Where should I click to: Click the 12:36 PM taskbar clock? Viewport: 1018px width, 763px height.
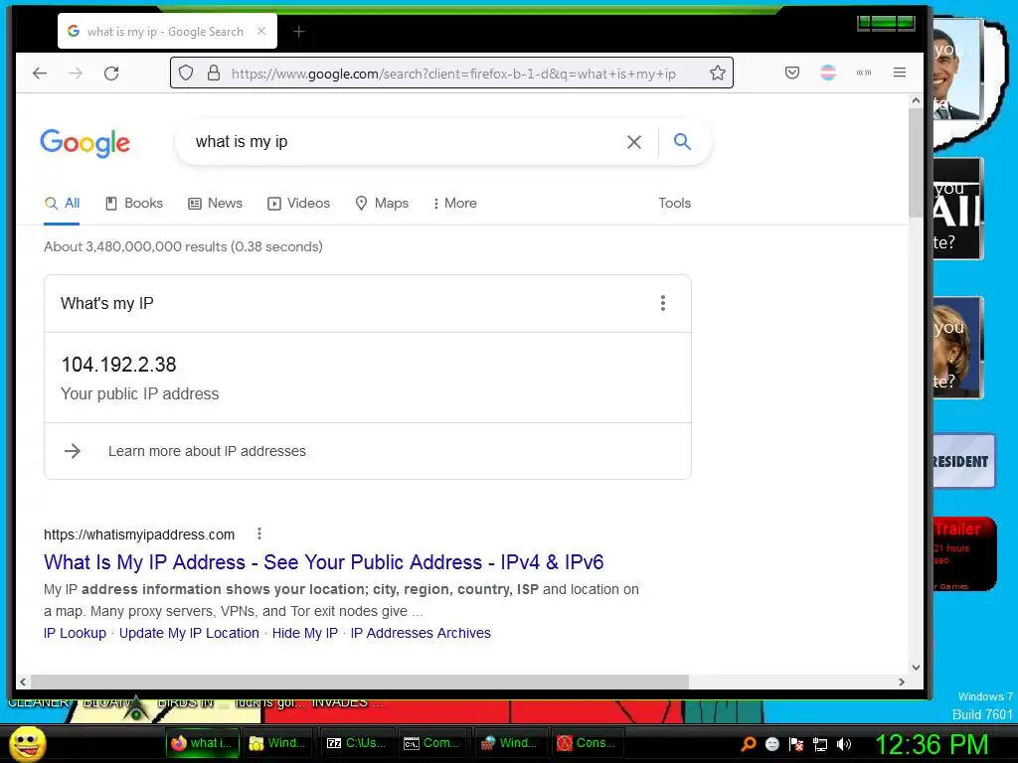931,744
